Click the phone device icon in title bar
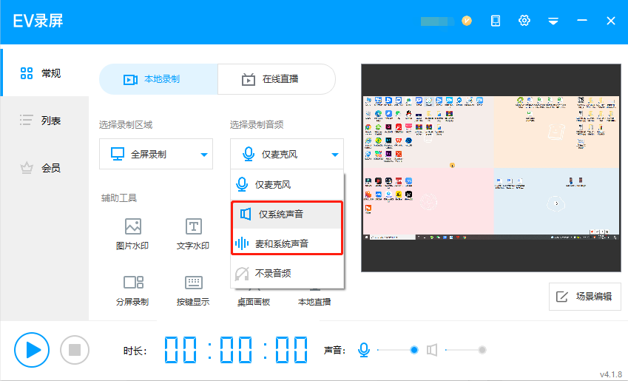This screenshot has width=628, height=381. click(496, 21)
